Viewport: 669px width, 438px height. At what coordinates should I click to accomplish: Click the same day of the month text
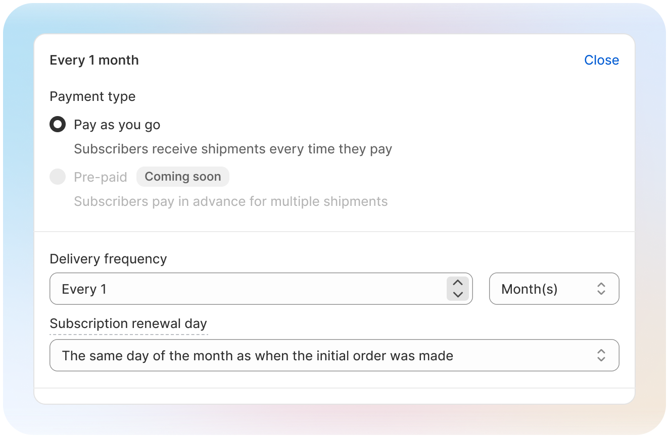(x=257, y=356)
